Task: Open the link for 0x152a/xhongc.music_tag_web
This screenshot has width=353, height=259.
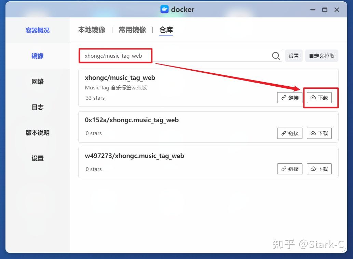Action: [289, 133]
